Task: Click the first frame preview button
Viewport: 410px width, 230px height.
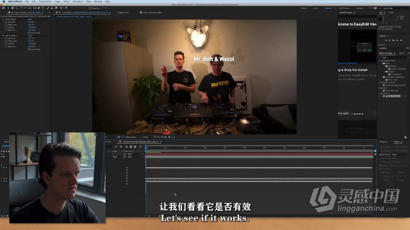Action: pos(386,40)
